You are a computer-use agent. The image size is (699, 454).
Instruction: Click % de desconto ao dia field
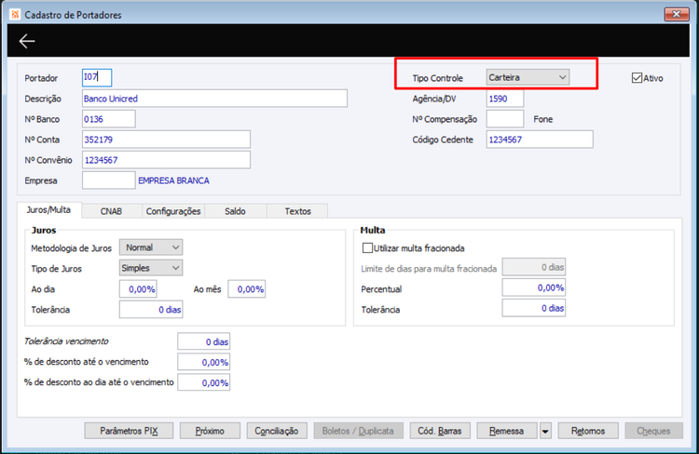[x=204, y=382]
